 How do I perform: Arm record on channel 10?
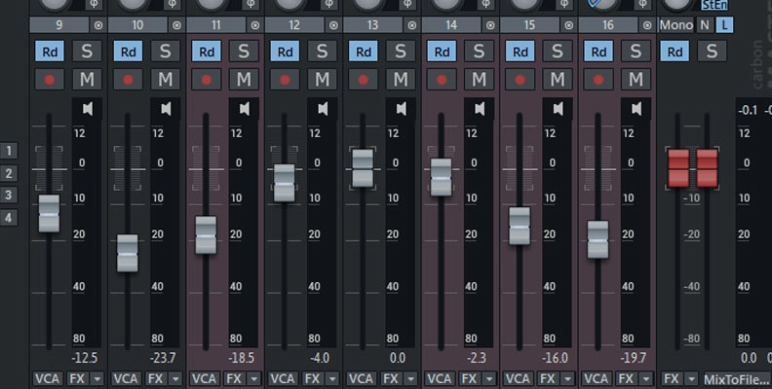127,79
